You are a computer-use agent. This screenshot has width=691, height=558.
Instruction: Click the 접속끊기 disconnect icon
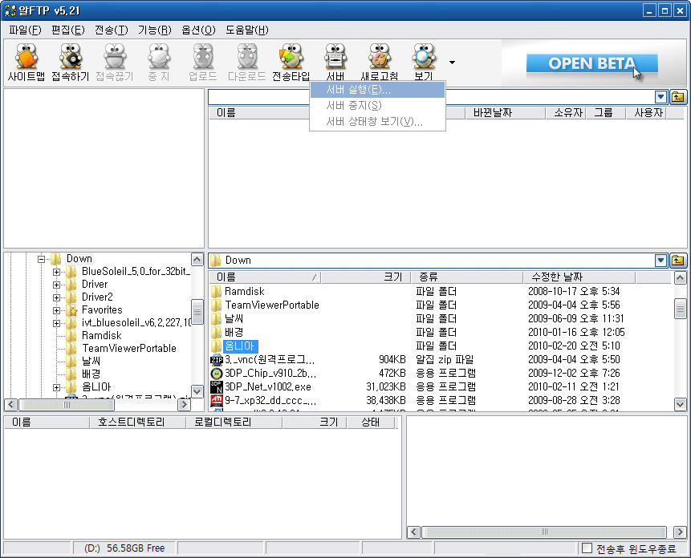click(x=115, y=62)
